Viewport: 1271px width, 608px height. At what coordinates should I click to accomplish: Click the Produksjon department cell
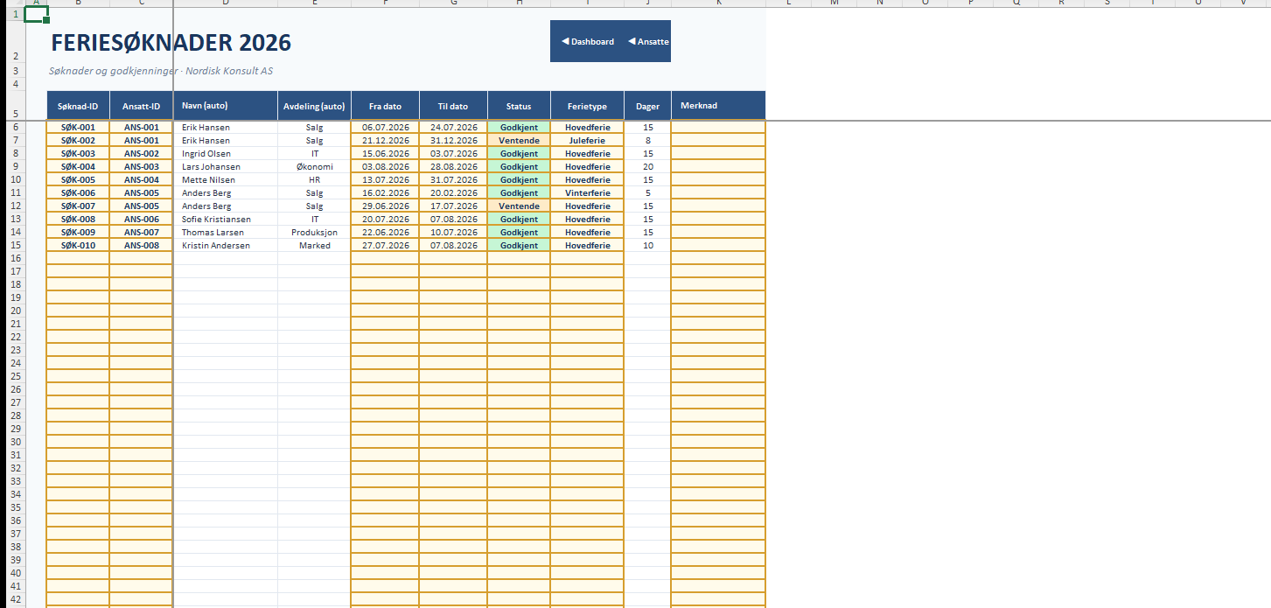pyautogui.click(x=314, y=233)
